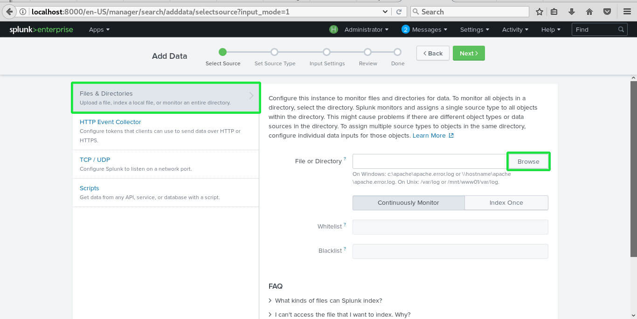Expand 'What kinds of files can Splunk index?'
637x319 pixels.
pos(325,301)
